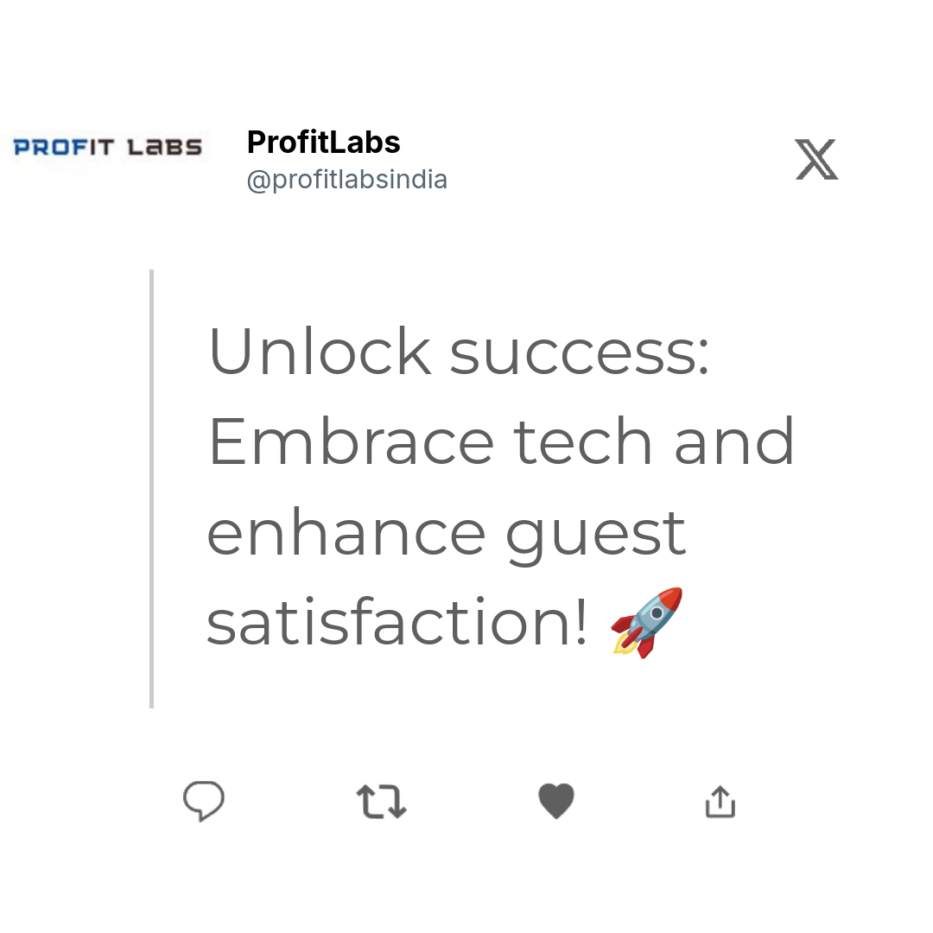Click the gray vertical quote bar
This screenshot has width=933, height=933.
point(152,488)
